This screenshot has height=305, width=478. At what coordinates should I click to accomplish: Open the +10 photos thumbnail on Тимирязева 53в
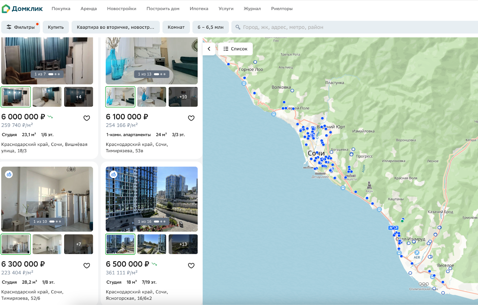pos(183,97)
